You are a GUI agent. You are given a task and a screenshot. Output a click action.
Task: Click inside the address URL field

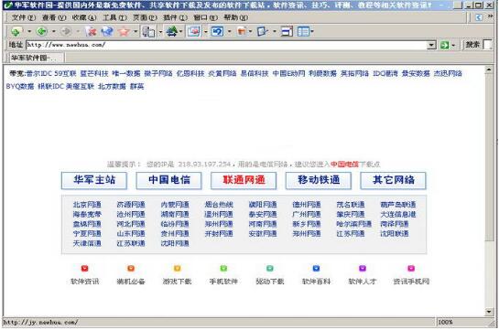(226, 45)
